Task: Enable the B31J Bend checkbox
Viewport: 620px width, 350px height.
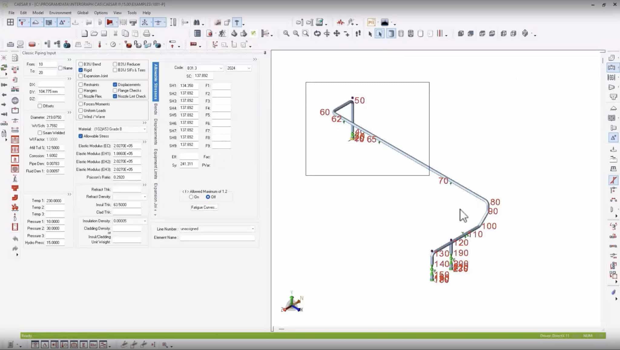Action: [81, 64]
